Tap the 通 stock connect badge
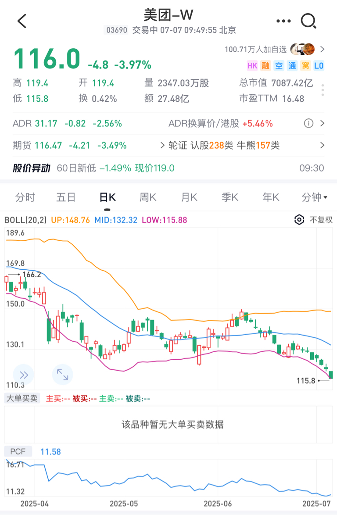 [292, 66]
